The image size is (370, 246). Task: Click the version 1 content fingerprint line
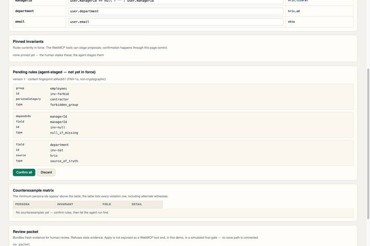(59, 79)
